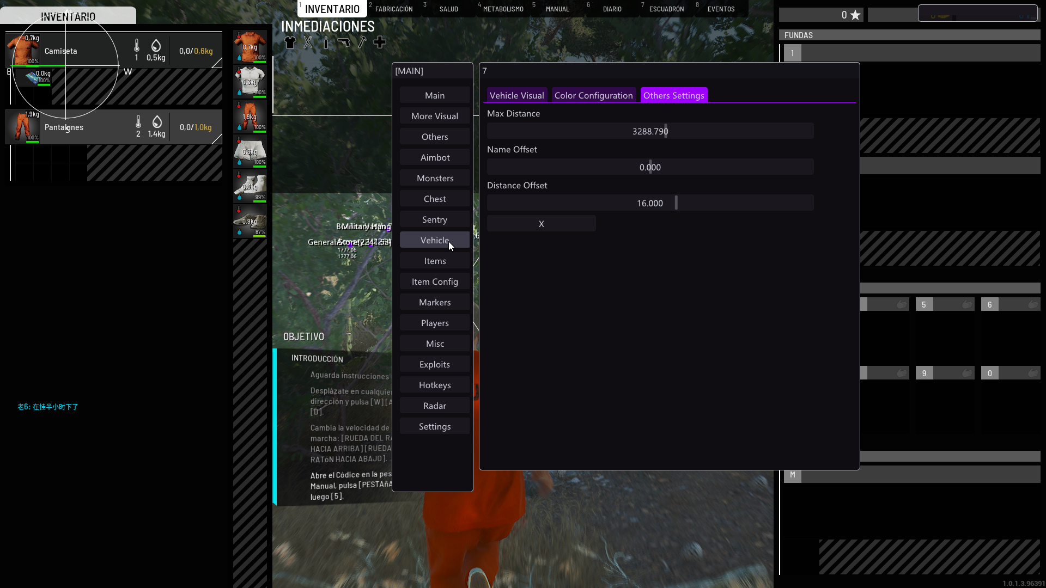The image size is (1046, 588).
Task: Select the pistol weapons filter icon
Action: [x=344, y=42]
